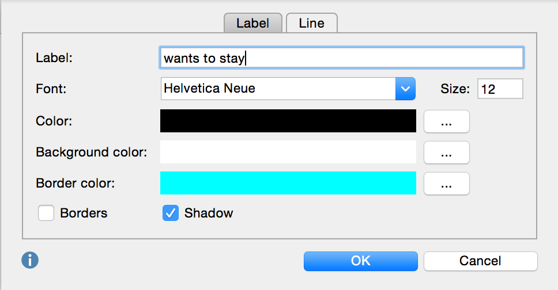Screen dimensions: 558x290
Task: Enable the Borders checkbox
Action: [x=46, y=213]
